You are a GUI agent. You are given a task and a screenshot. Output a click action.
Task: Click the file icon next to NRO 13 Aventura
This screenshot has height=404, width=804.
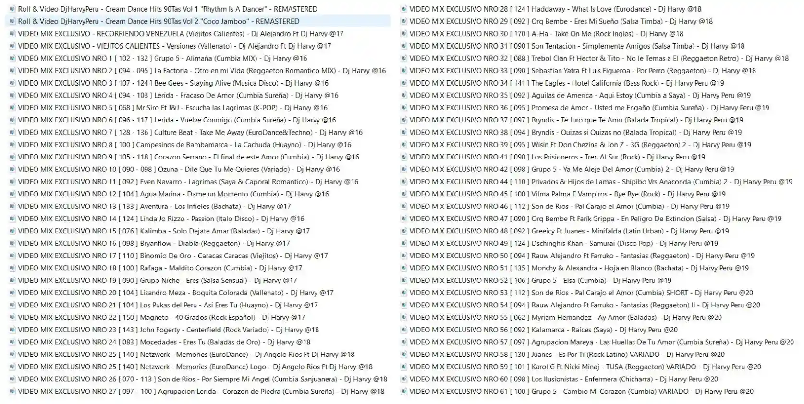coord(12,206)
